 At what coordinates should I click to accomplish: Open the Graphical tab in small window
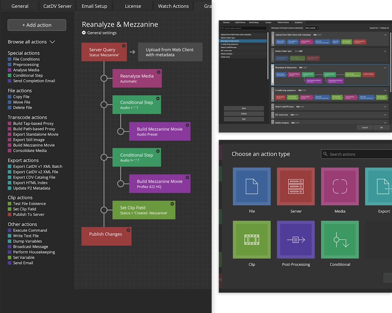point(299,23)
